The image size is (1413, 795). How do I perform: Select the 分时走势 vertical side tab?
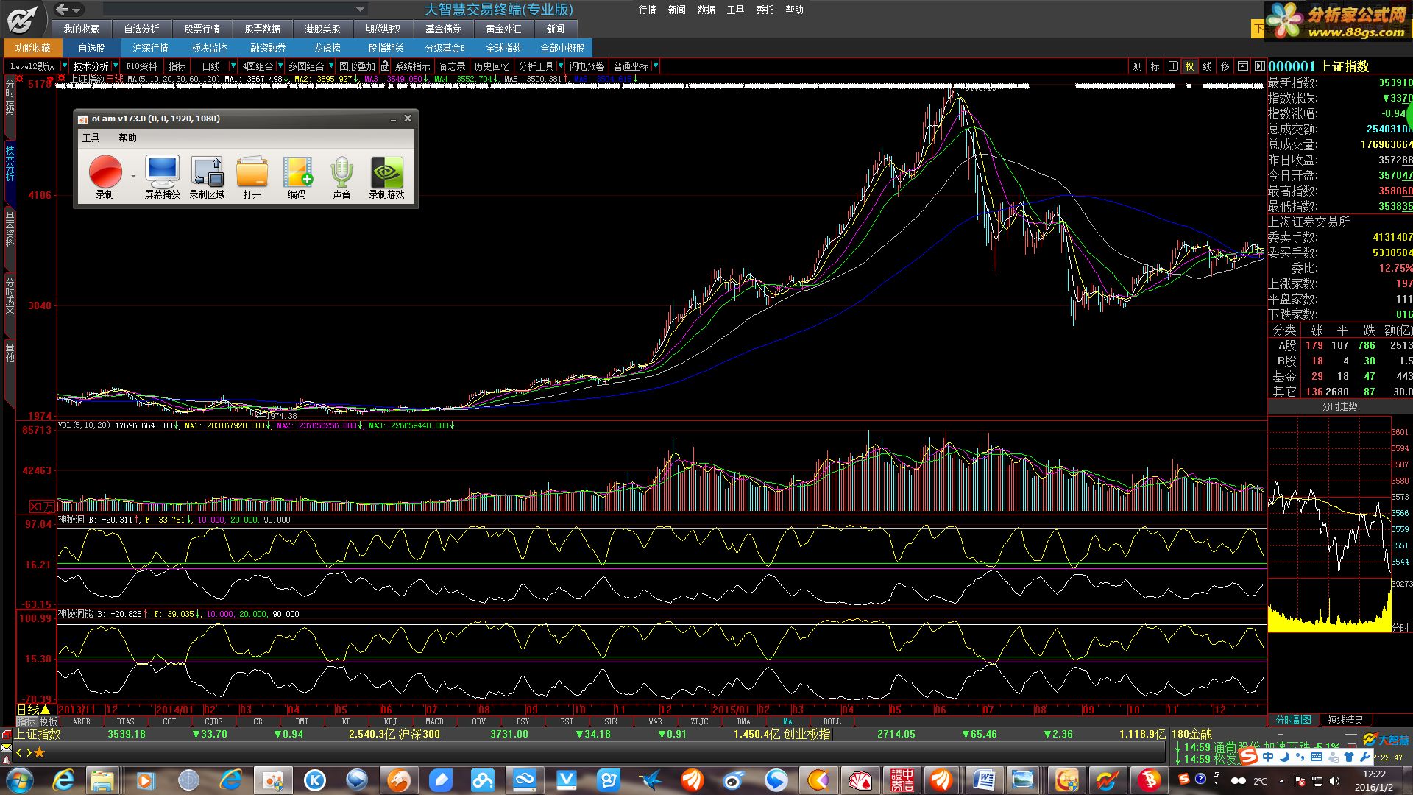10,98
